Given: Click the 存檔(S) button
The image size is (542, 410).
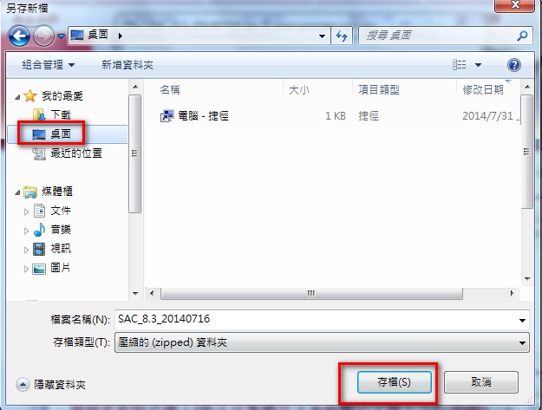Looking at the screenshot, I should pyautogui.click(x=394, y=382).
